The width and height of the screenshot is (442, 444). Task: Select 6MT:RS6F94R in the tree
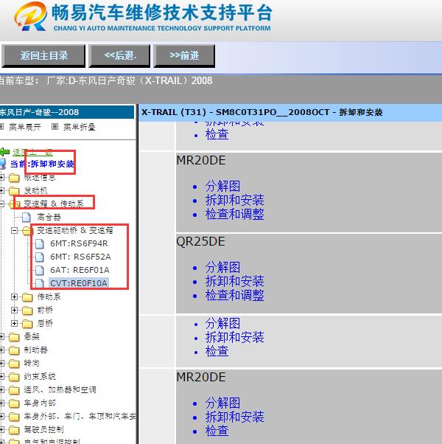click(79, 243)
